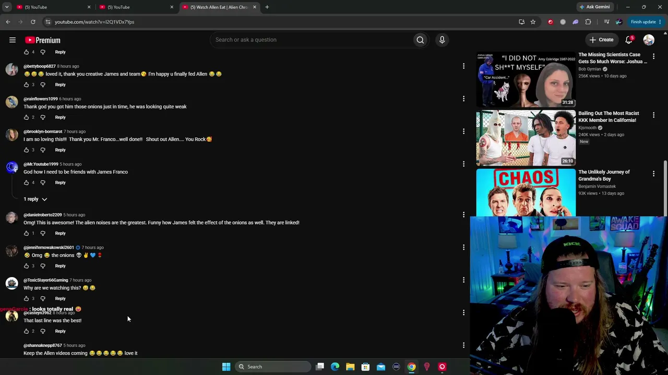Viewport: 668px width, 375px height.
Task: Open Microsoft Store from the taskbar
Action: coord(365,367)
